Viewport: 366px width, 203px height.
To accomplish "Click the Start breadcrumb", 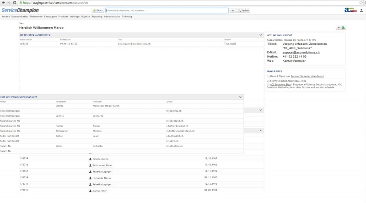I will (22, 23).
